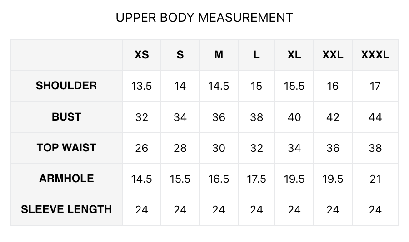Select the top waist value for XL
This screenshot has height=242, width=409.
point(294,148)
